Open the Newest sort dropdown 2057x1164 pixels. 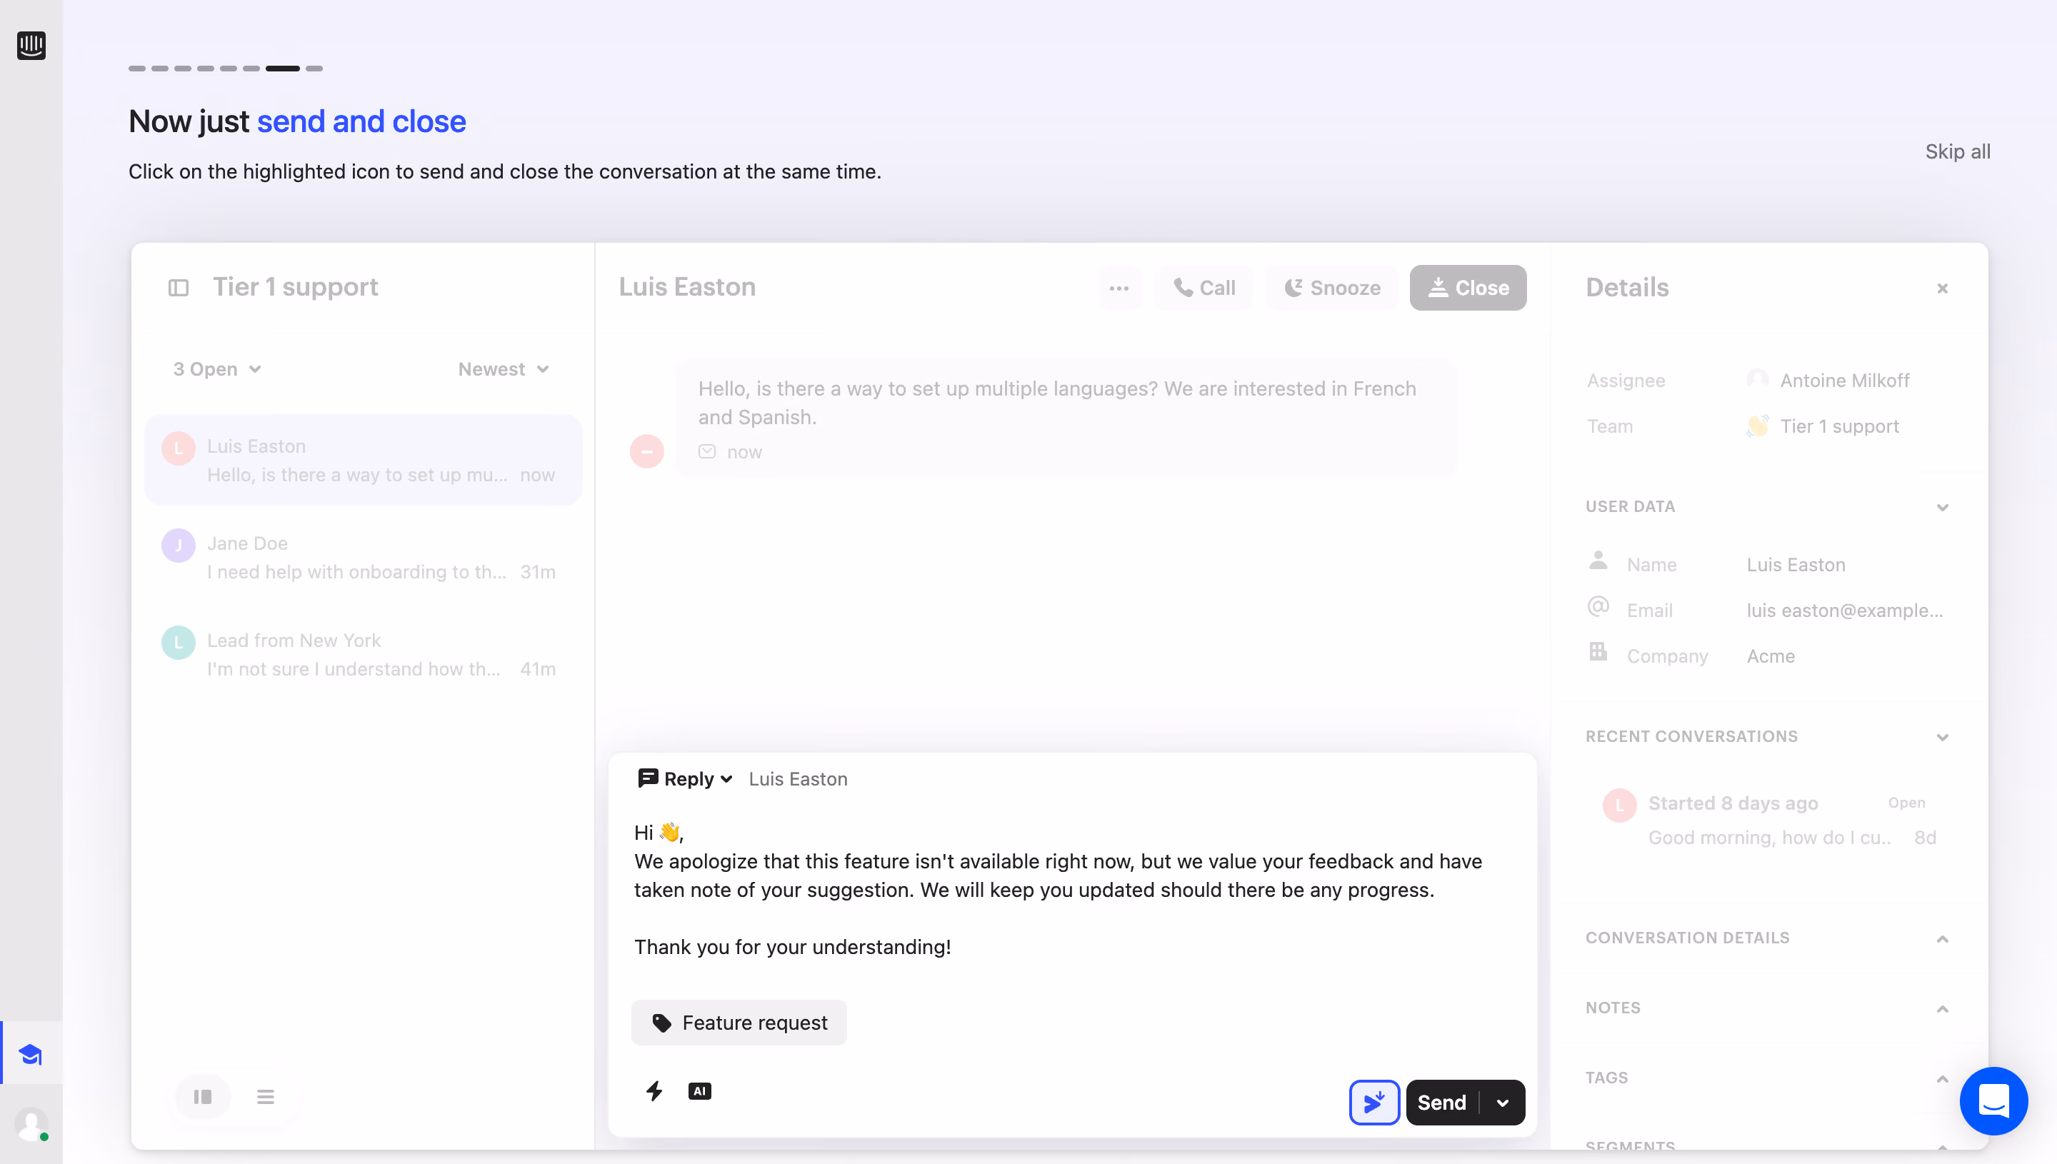tap(503, 368)
